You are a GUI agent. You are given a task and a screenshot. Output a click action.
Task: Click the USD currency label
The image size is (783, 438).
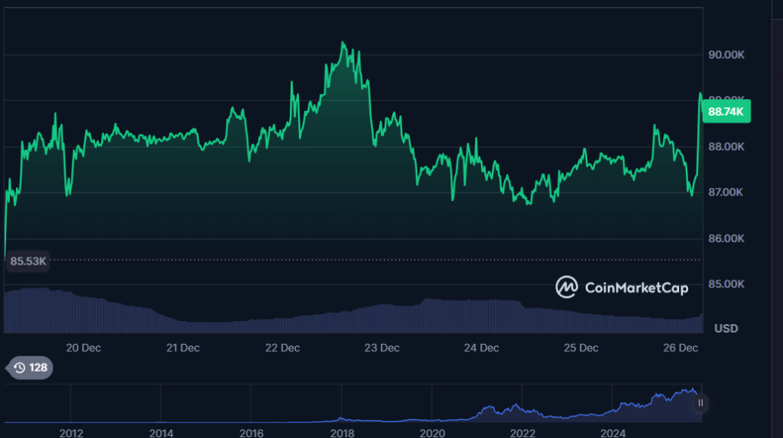[726, 329]
